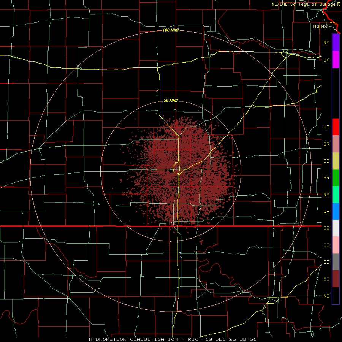Screen dimensions: 342x342
Task: Click the WS legend label
Action: coord(326,212)
